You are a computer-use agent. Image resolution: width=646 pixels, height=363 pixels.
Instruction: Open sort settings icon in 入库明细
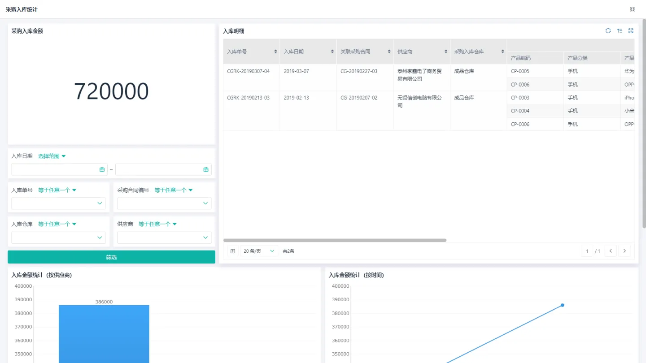tap(620, 31)
